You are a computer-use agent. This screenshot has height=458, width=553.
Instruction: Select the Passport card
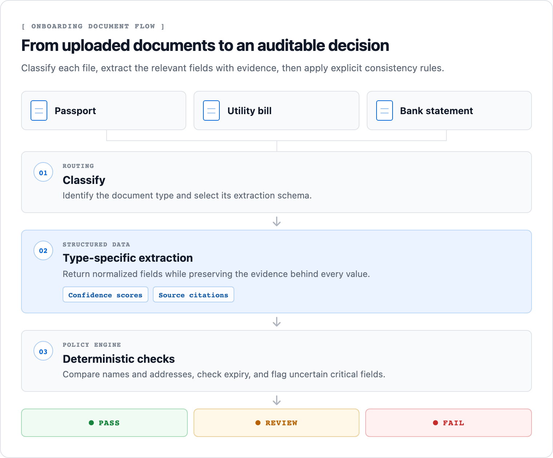click(104, 111)
